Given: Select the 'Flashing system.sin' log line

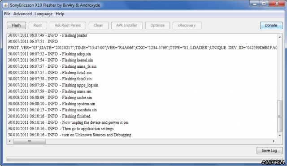Looking at the screenshot, I should tap(52, 104).
